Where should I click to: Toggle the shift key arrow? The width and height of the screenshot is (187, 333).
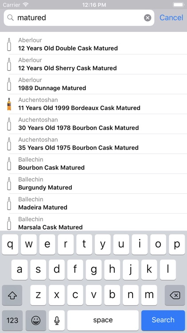(x=12, y=295)
